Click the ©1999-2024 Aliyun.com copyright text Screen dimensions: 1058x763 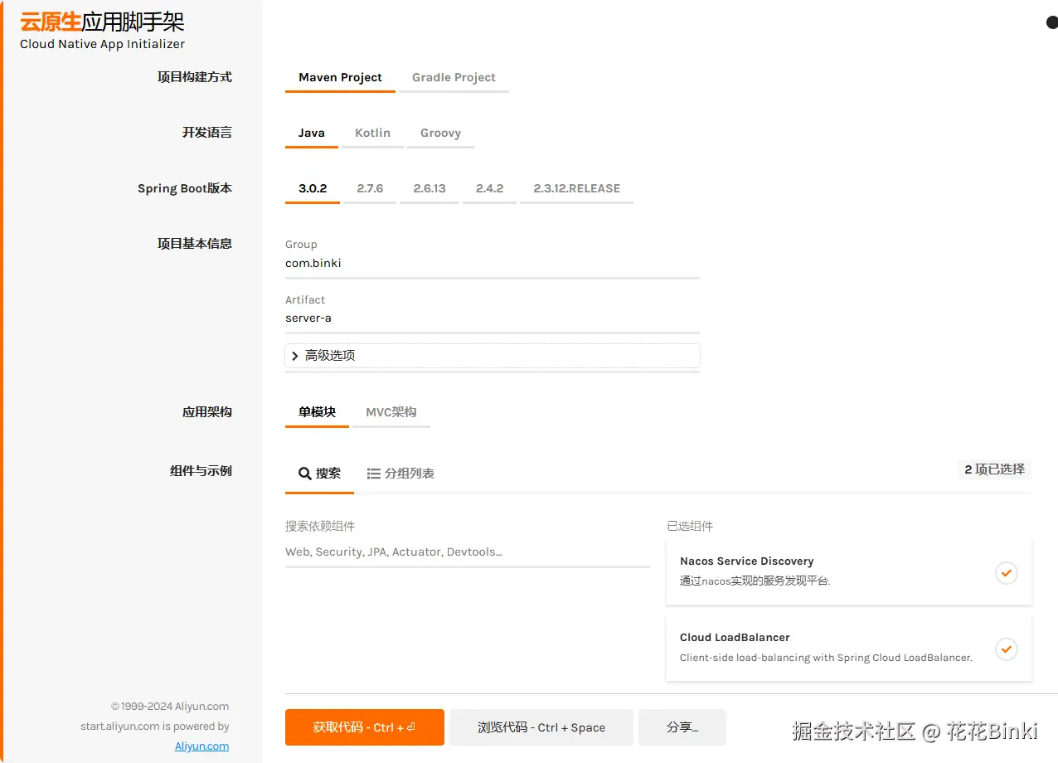pos(170,707)
